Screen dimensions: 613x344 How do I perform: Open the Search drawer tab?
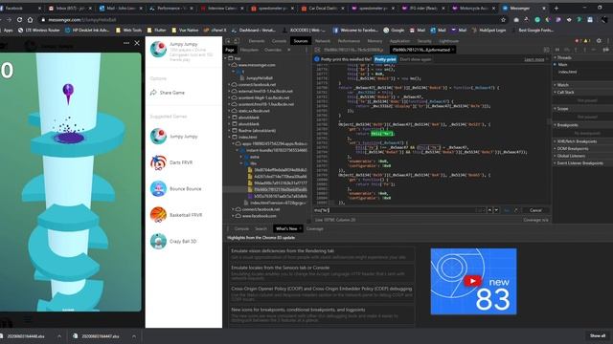[261, 229]
